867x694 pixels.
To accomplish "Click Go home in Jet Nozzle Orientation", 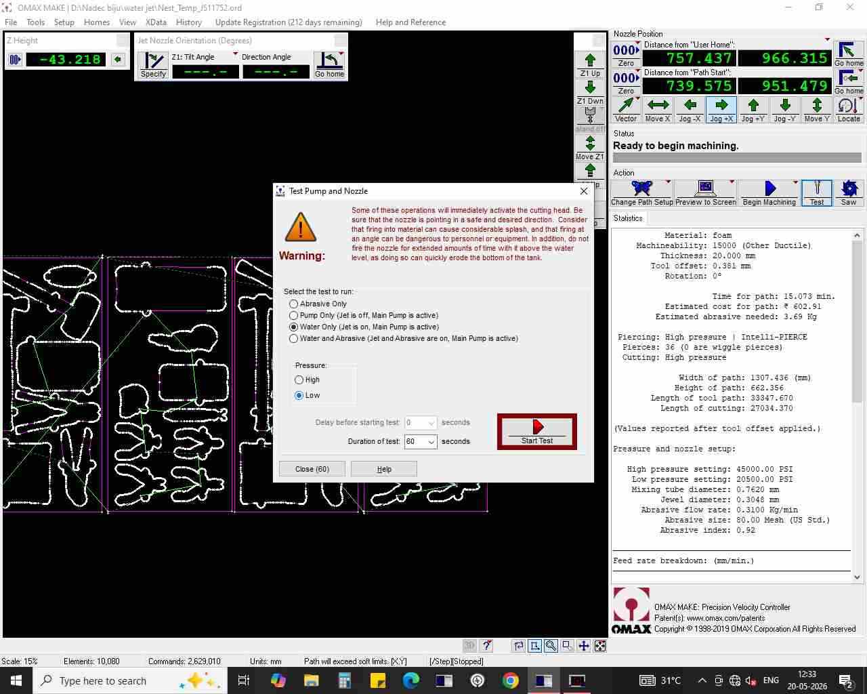I will coord(329,66).
